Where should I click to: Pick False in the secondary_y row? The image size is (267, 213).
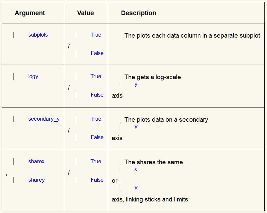point(97,137)
